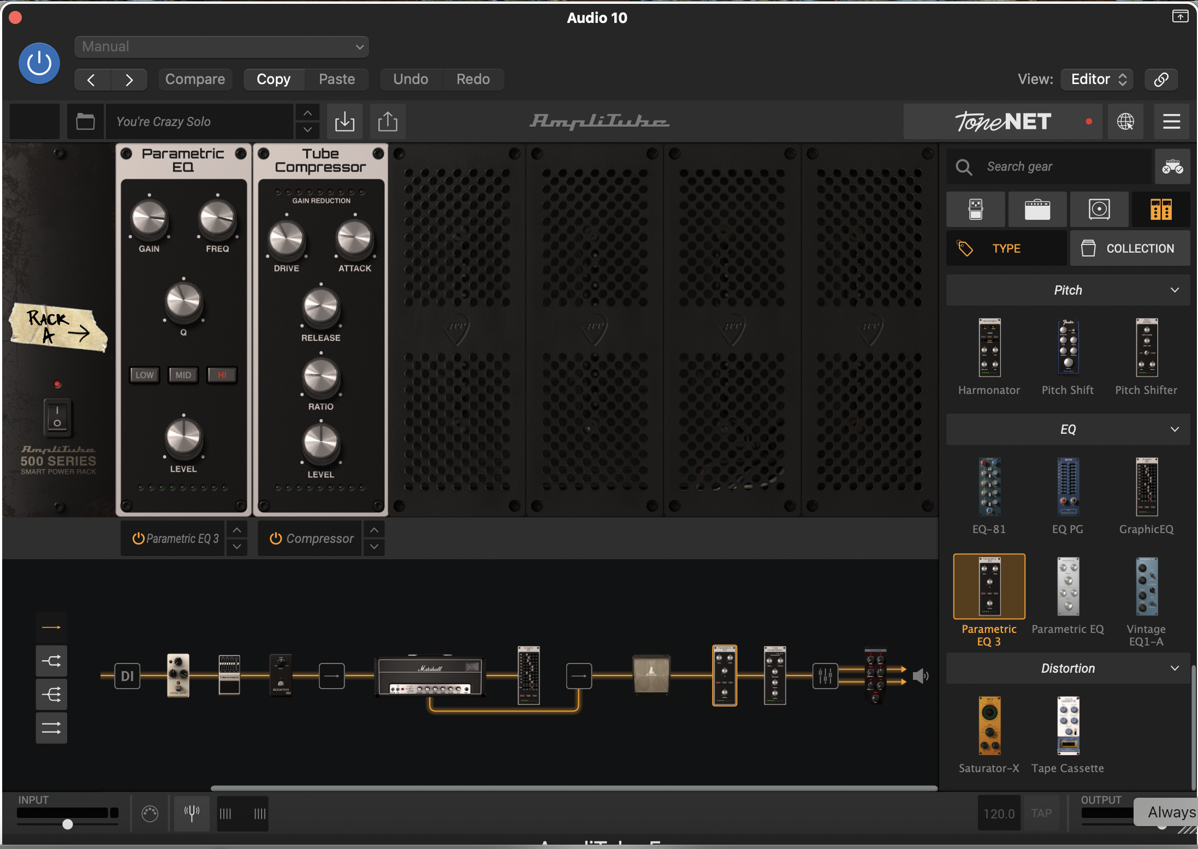1198x849 pixels.
Task: Select the parallel dual-line routing icon
Action: click(x=51, y=728)
